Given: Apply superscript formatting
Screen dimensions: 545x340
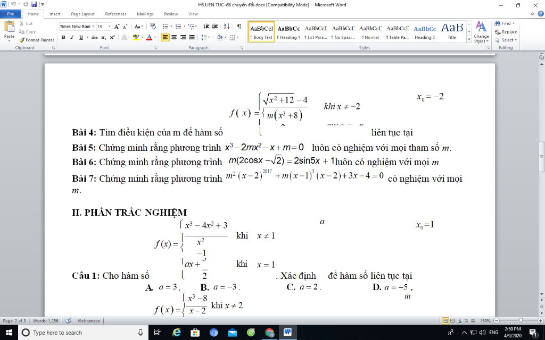Looking at the screenshot, I should coord(112,37).
